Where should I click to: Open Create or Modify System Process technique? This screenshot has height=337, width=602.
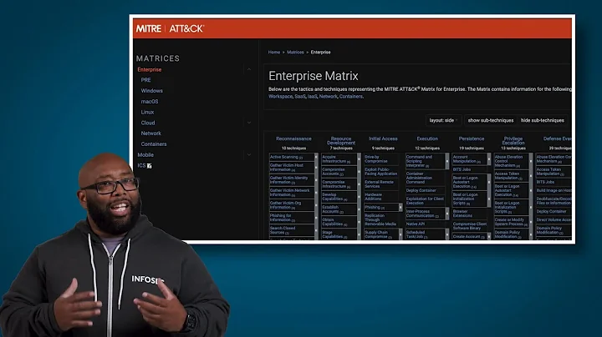512,222
